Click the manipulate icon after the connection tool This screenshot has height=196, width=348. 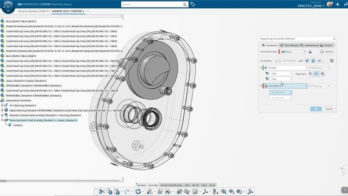point(160,191)
